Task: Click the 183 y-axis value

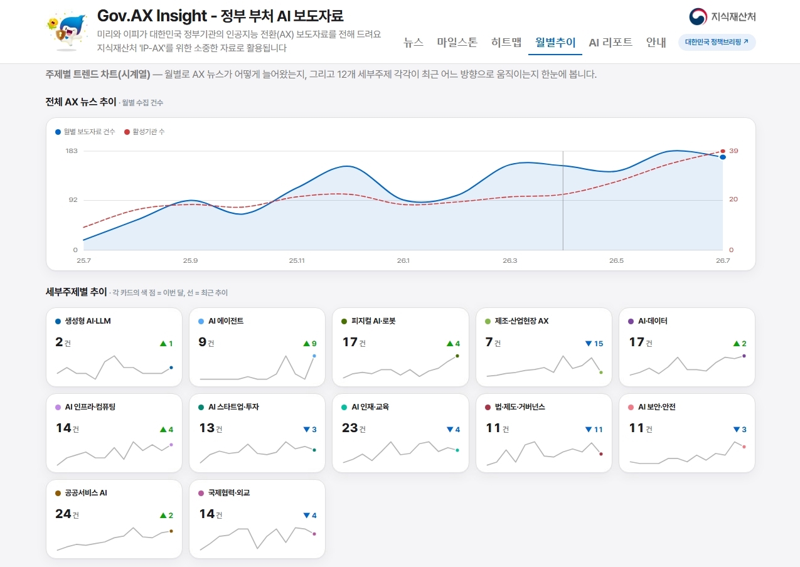Action: (71, 151)
